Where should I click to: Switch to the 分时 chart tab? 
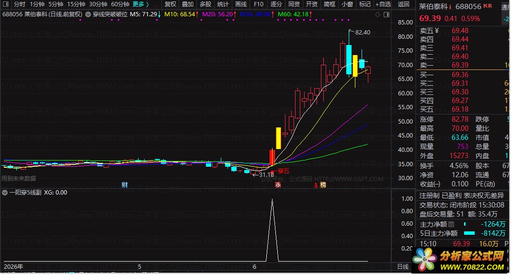[x=19, y=4]
